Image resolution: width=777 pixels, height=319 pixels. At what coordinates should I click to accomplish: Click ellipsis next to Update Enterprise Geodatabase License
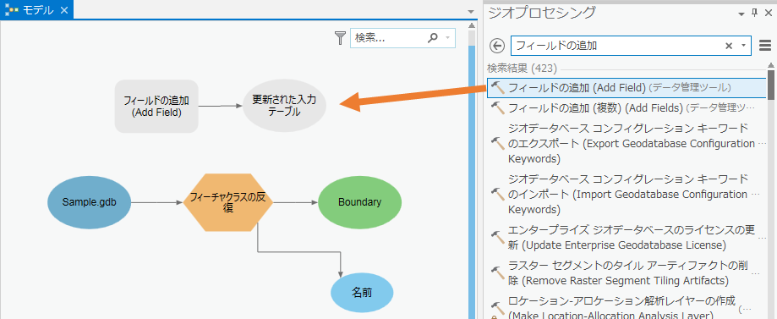point(762,238)
